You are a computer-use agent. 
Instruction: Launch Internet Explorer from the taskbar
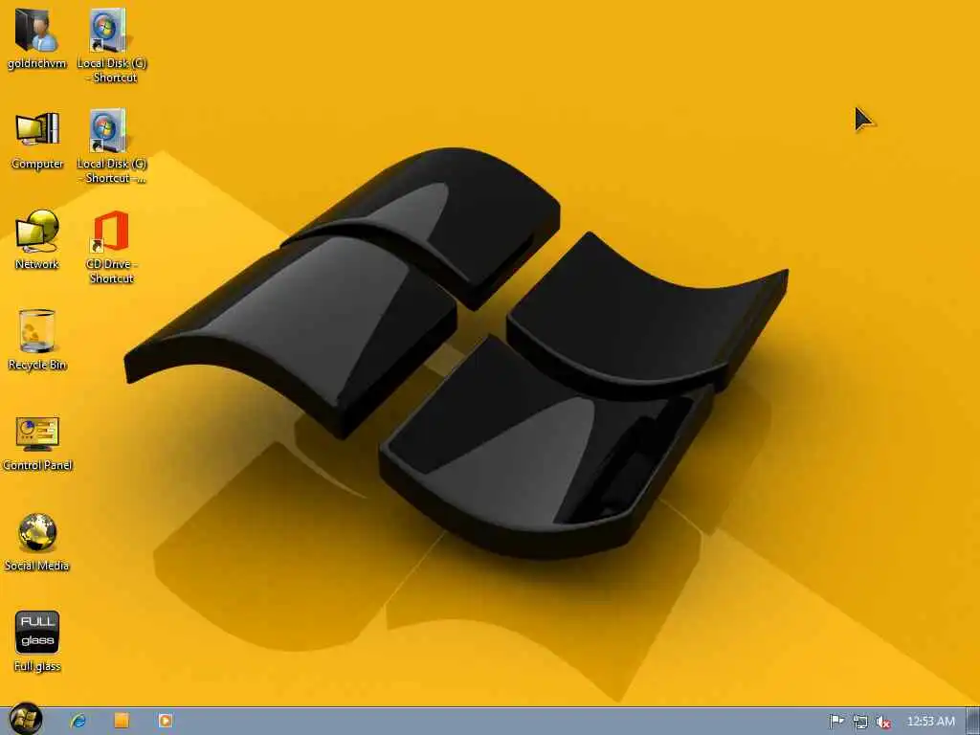[x=78, y=721]
